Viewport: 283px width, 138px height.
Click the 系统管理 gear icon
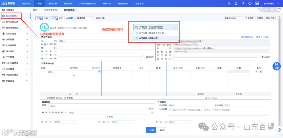pyautogui.click(x=4, y=69)
